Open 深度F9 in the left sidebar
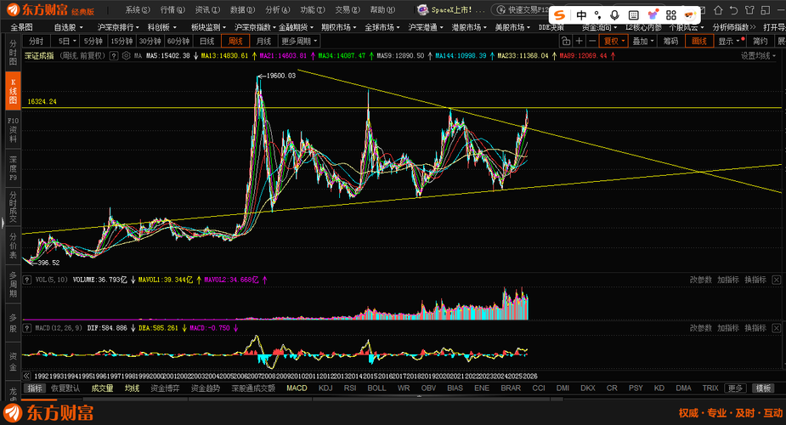The height and width of the screenshot is (425, 786). pyautogui.click(x=13, y=168)
